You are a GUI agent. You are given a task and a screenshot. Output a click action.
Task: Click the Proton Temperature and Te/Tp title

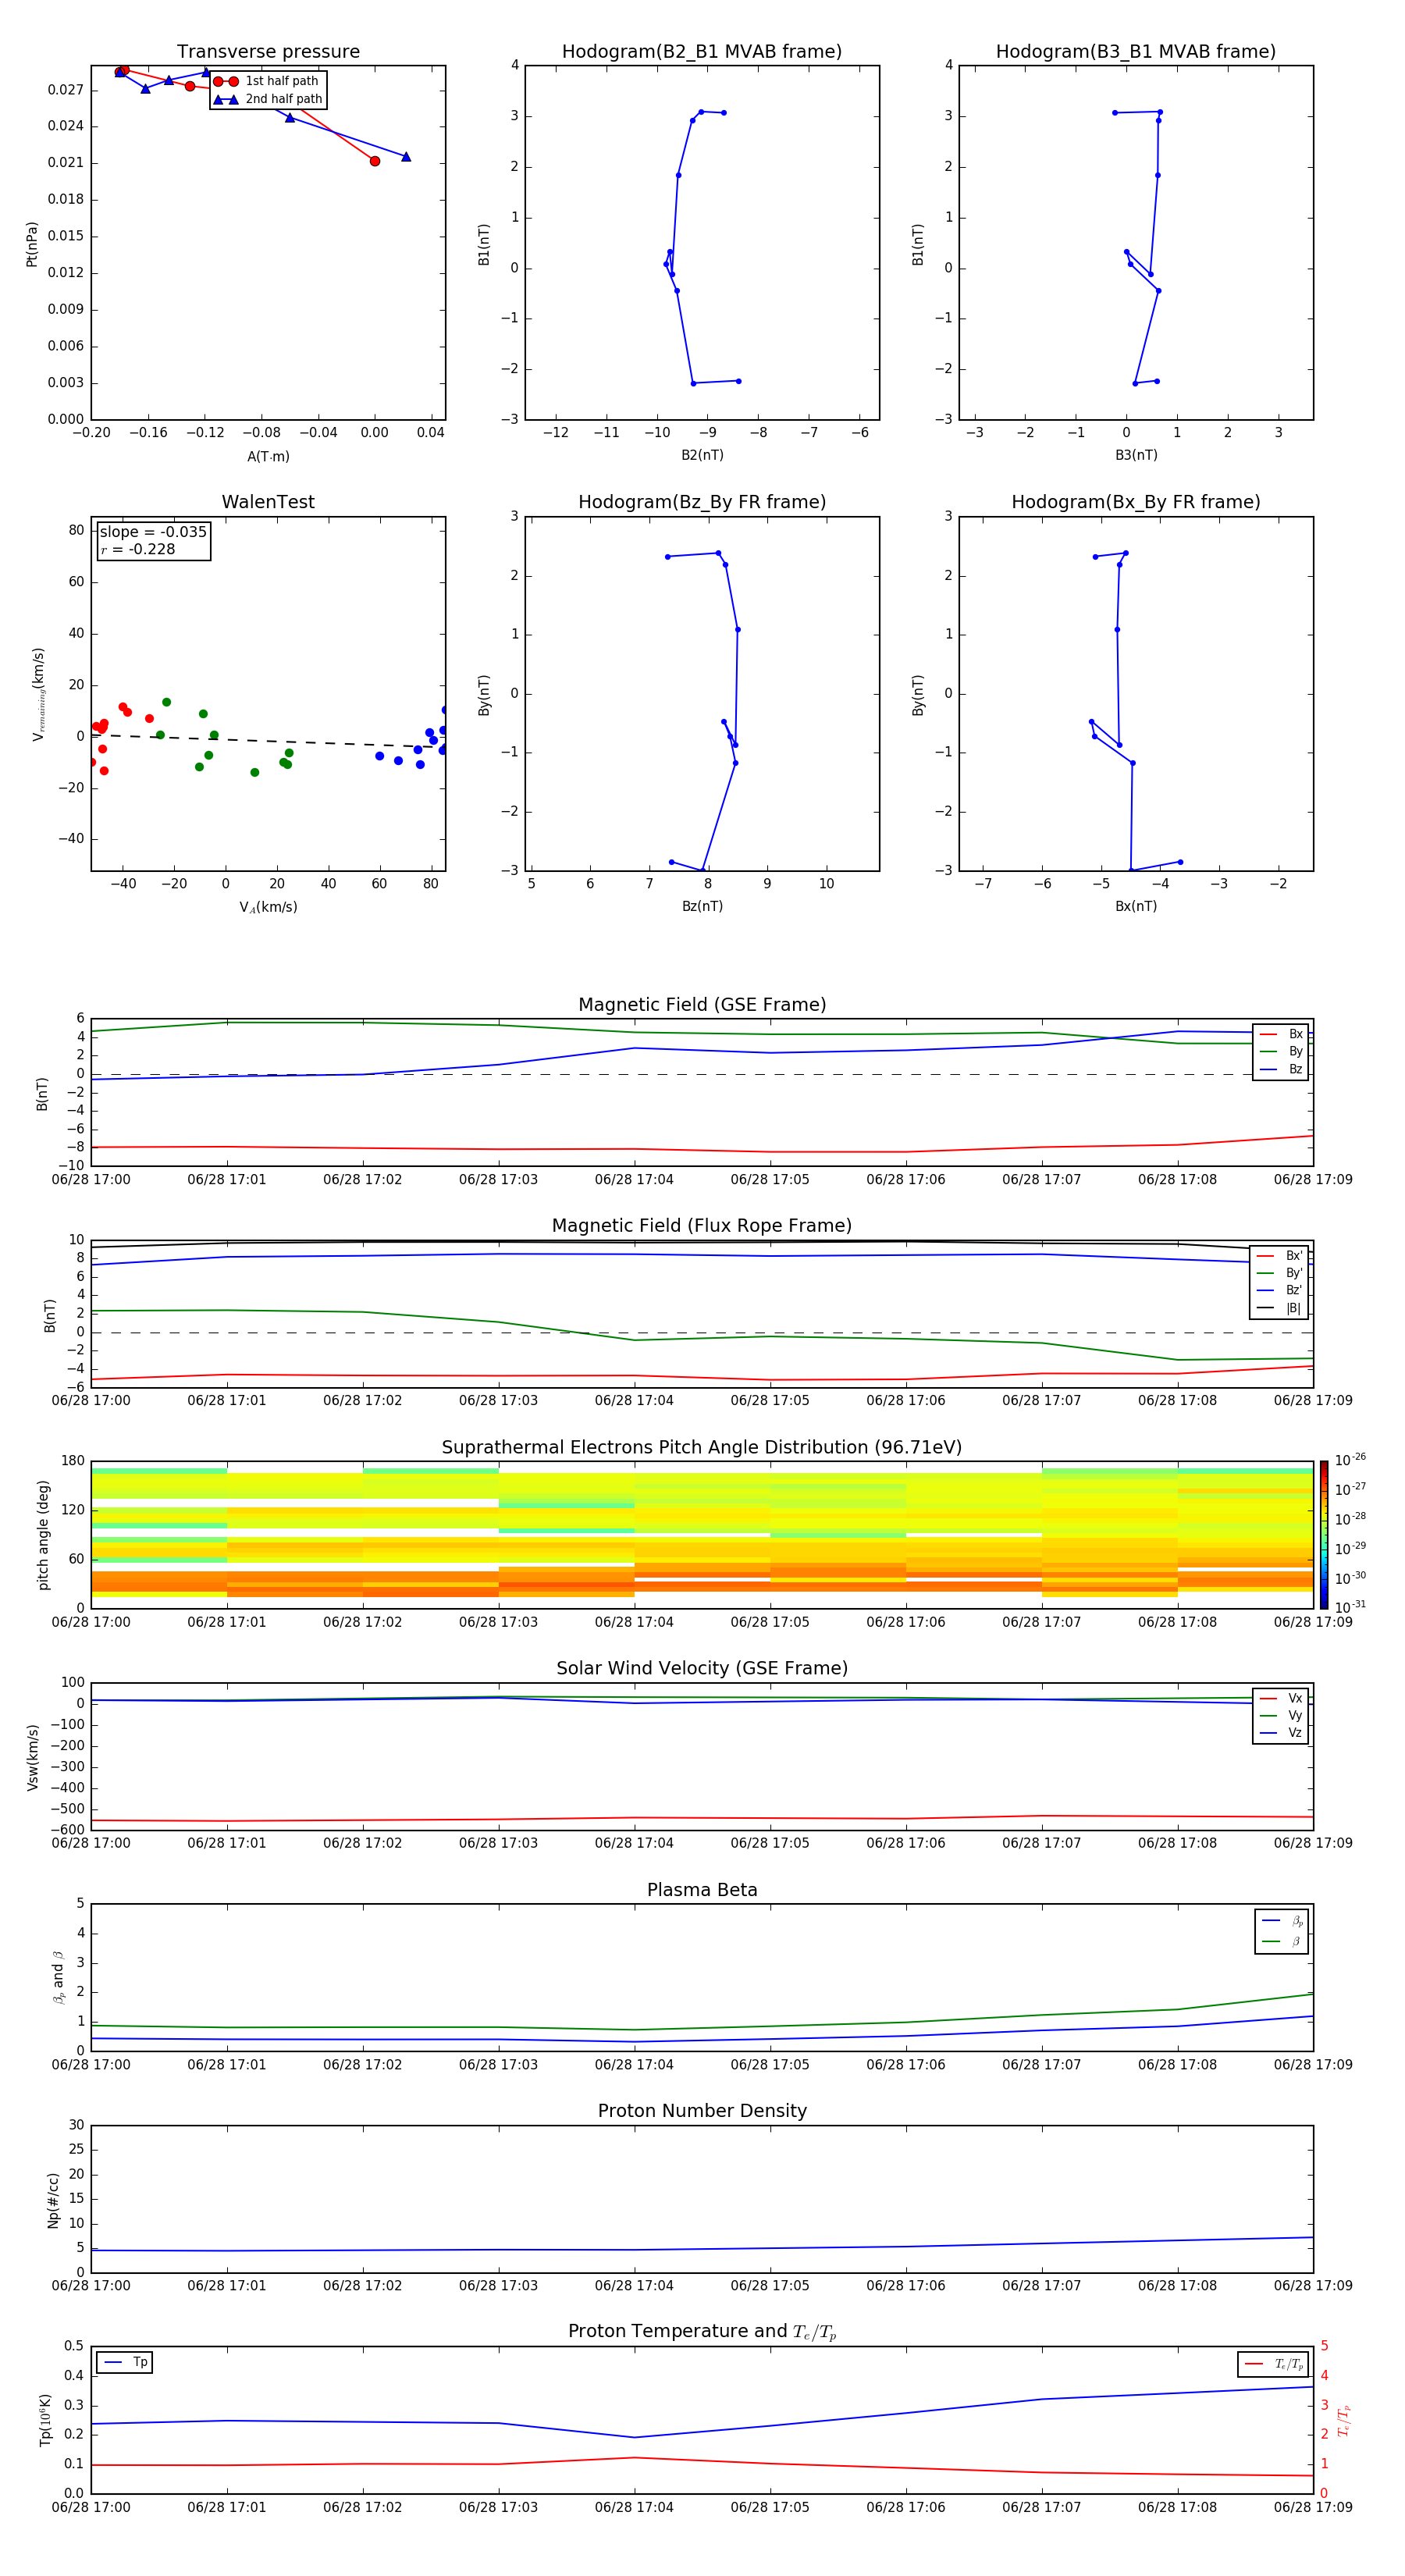point(702,2332)
